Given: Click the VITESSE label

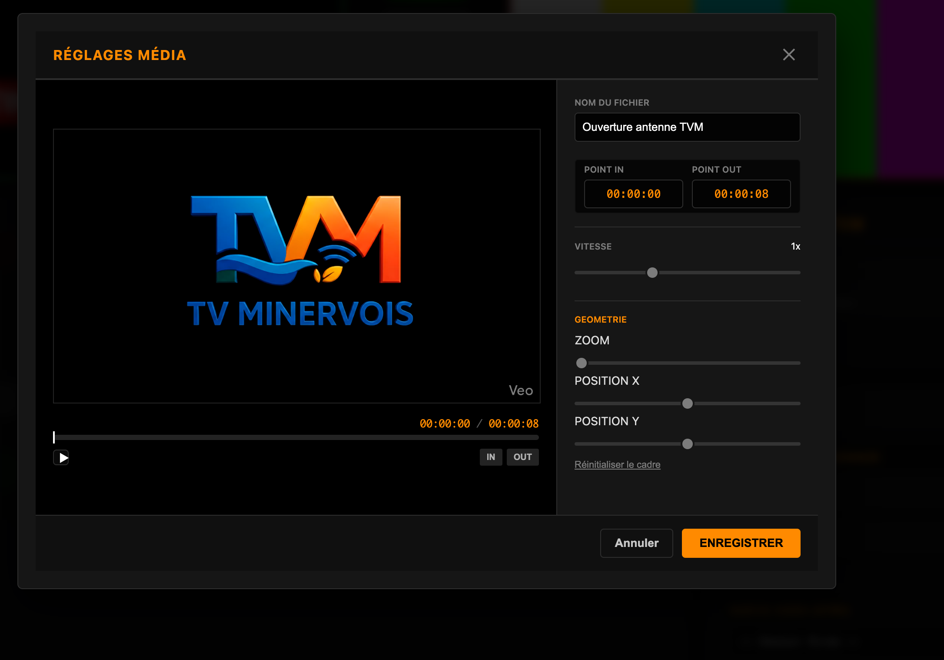Looking at the screenshot, I should pyautogui.click(x=593, y=247).
